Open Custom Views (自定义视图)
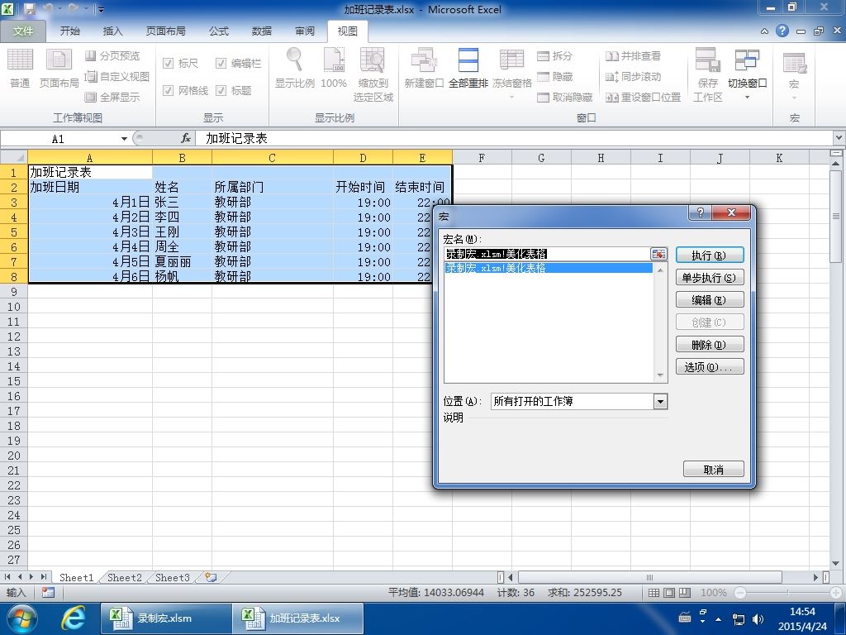 click(116, 76)
